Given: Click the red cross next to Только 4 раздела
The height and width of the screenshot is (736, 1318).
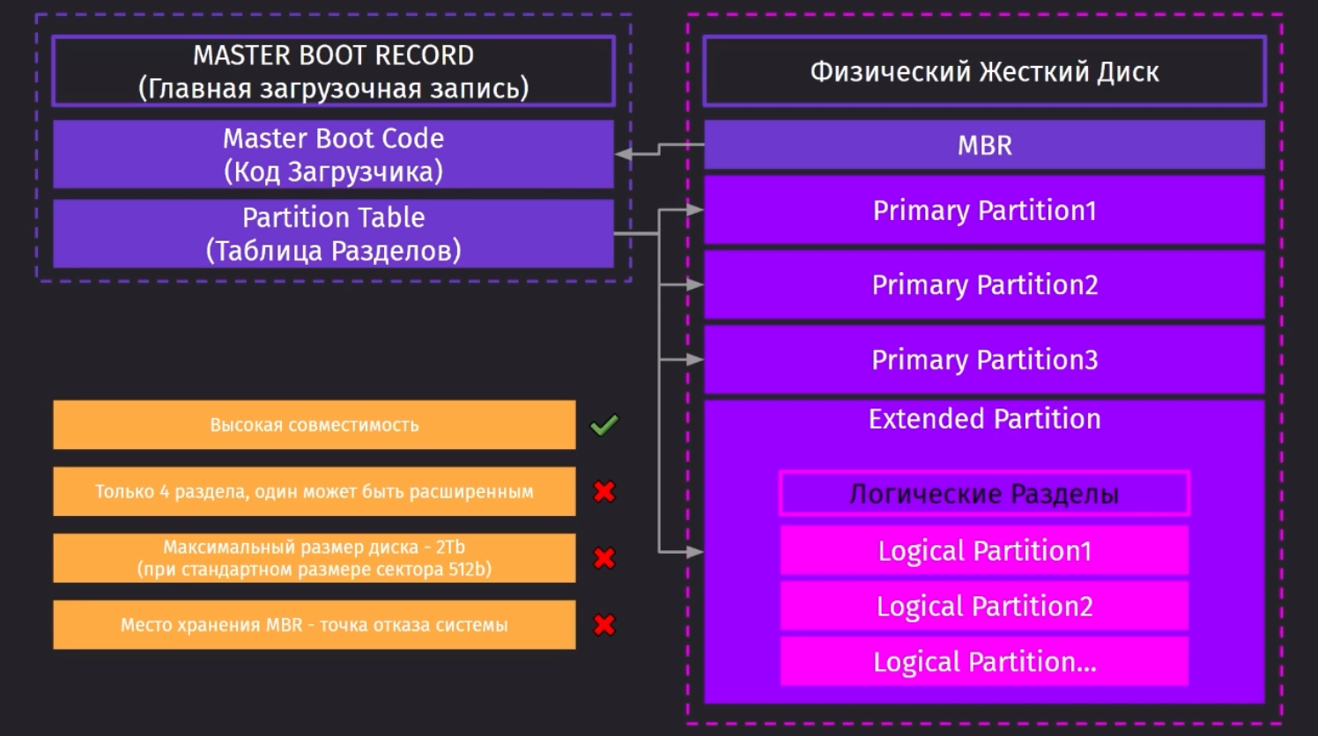Looking at the screenshot, I should tap(604, 491).
